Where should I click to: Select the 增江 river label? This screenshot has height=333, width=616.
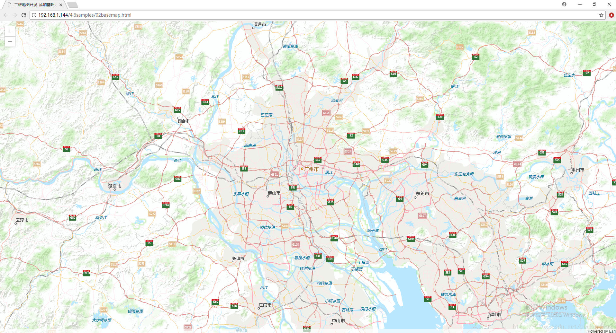(455, 86)
